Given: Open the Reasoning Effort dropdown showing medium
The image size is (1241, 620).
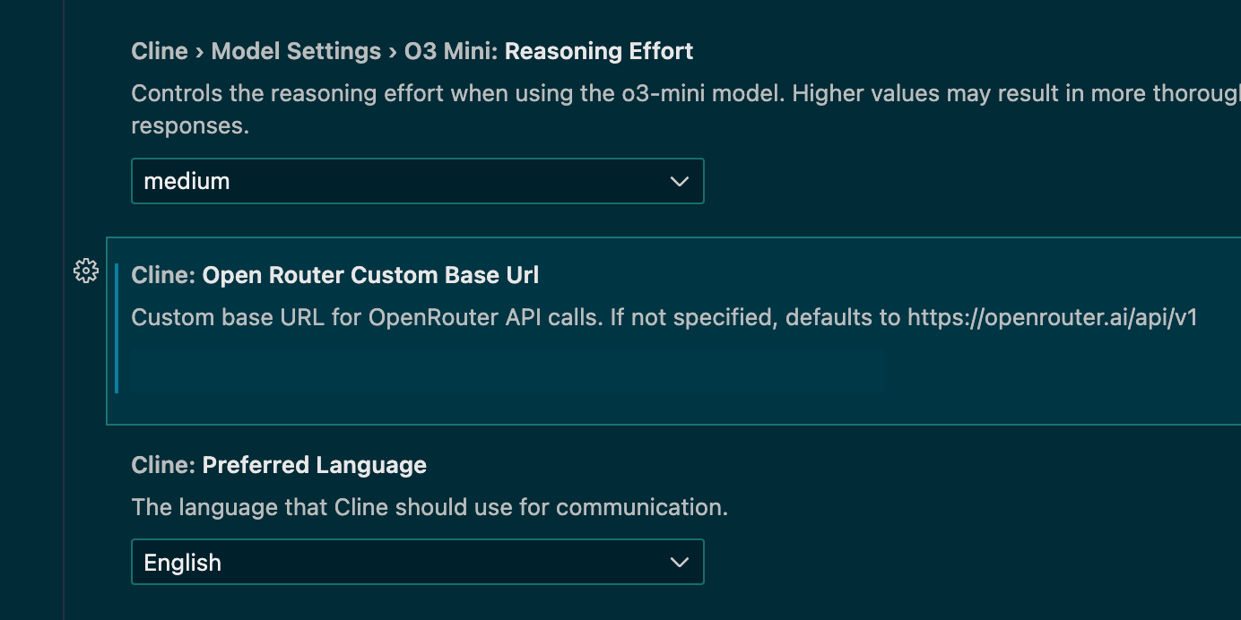Looking at the screenshot, I should [x=418, y=181].
